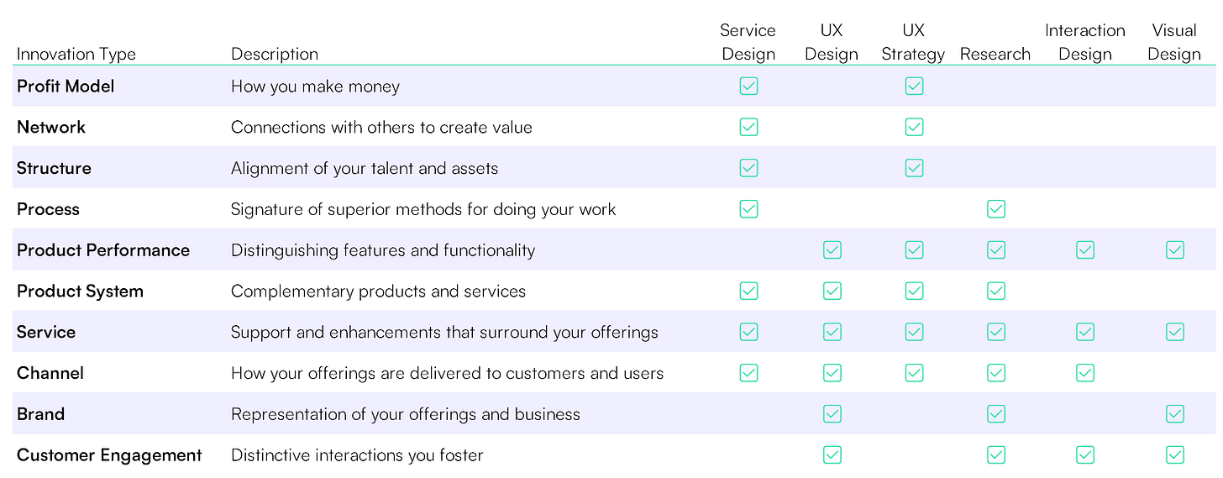Toggle Product System checkbox under UX Design
The width and height of the screenshot is (1223, 478).
tap(832, 291)
